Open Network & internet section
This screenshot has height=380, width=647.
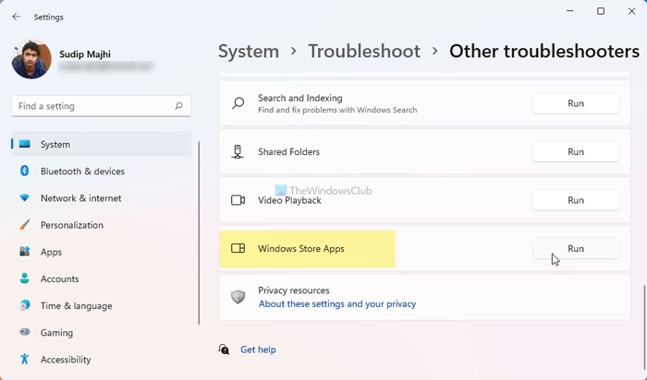coord(80,198)
